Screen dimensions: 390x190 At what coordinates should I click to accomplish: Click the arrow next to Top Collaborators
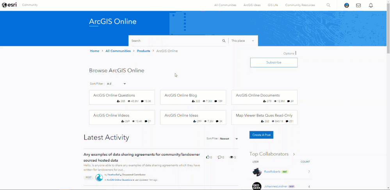(294, 154)
